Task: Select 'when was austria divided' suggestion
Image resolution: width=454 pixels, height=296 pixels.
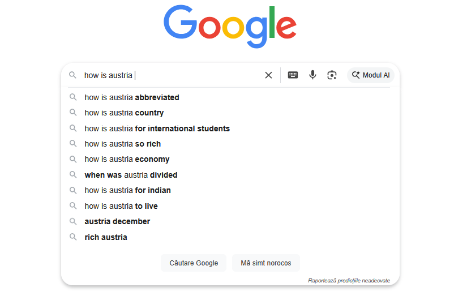Action: coord(131,175)
